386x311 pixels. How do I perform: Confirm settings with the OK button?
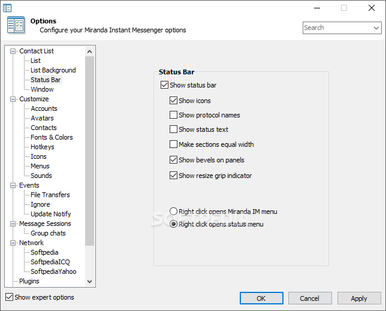tap(261, 298)
